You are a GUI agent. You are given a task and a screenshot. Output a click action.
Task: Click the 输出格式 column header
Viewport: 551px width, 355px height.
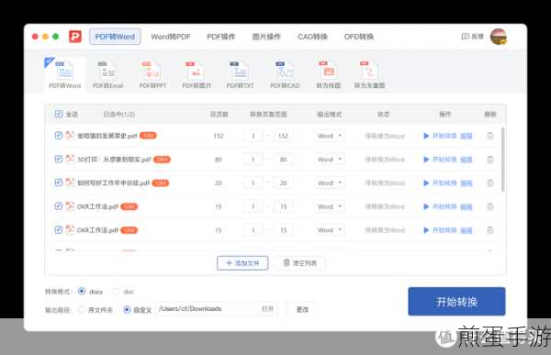330,114
